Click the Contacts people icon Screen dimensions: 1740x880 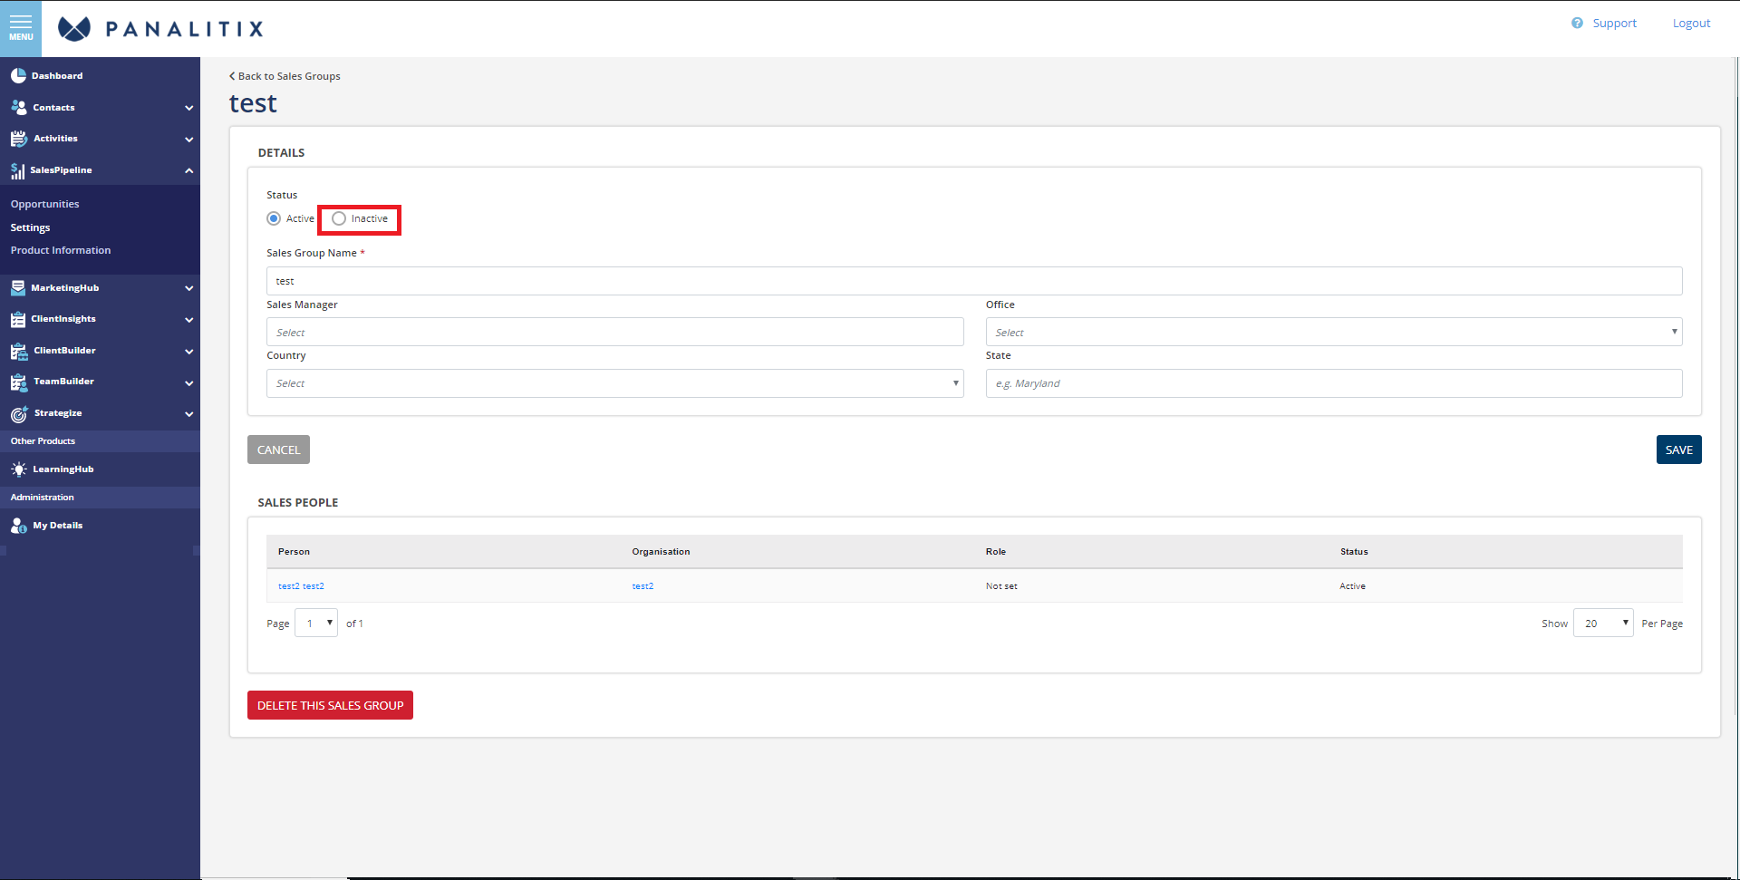(x=18, y=107)
